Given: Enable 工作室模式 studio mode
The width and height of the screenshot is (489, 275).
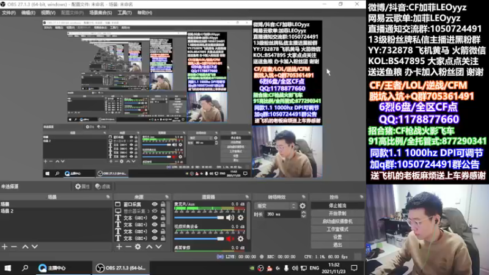Looking at the screenshot, I should pyautogui.click(x=337, y=229).
